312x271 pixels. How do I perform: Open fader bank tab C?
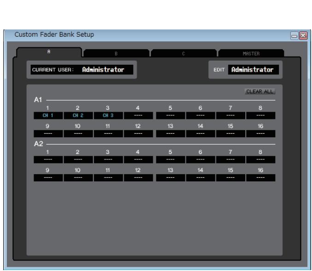[x=184, y=53]
